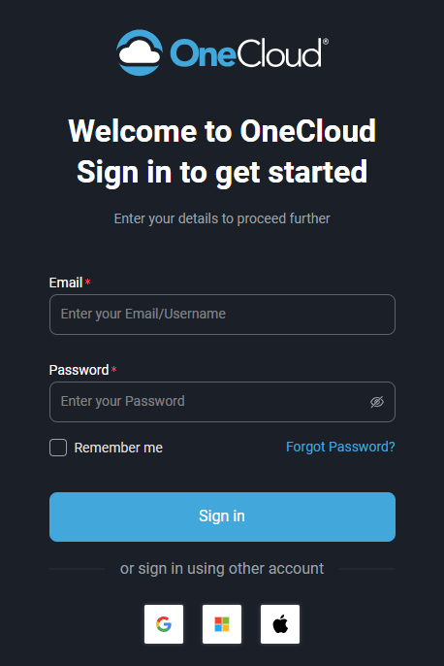The width and height of the screenshot is (444, 666).
Task: Focus the Enter your Email/Username field
Action: tap(222, 315)
